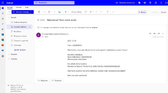
Task: Open the More apps icon in left rail
Action: [3, 56]
